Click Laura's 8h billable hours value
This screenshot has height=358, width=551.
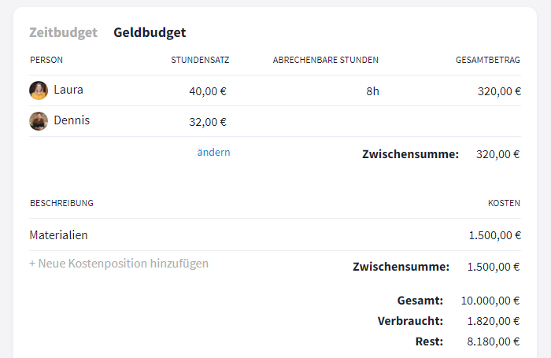372,91
